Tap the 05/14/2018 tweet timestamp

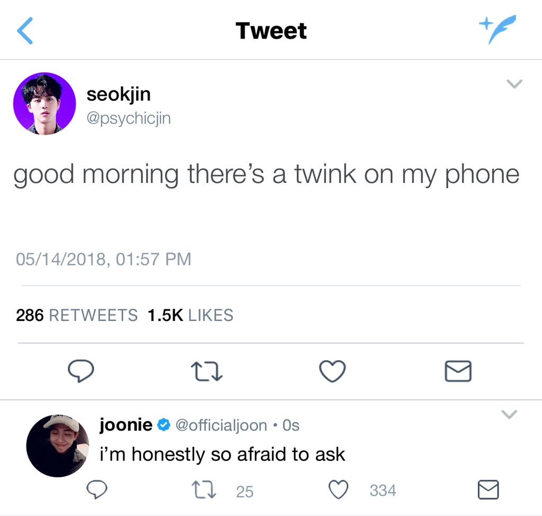click(x=104, y=259)
